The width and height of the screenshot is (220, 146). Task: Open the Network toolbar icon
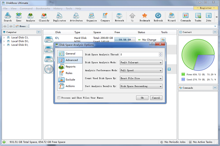pyautogui.click(x=119, y=17)
